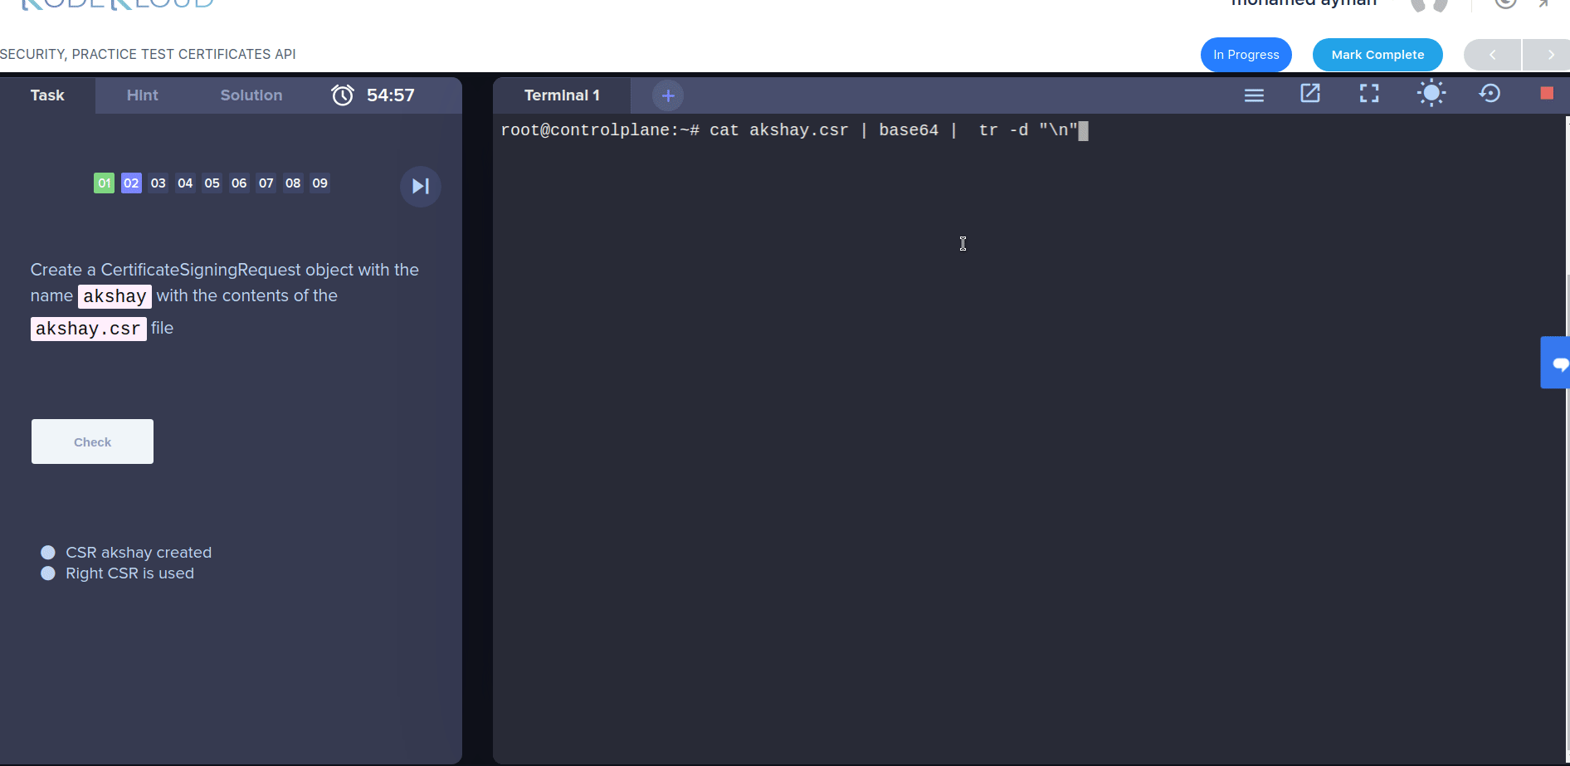Screen dimensions: 1570x766
Task: Go to question 02
Action: tap(131, 183)
